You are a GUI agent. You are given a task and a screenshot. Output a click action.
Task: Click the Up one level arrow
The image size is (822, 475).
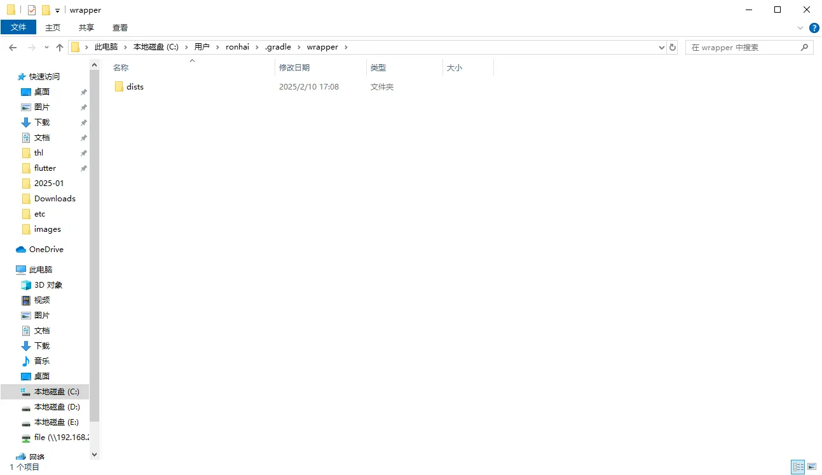[60, 48]
